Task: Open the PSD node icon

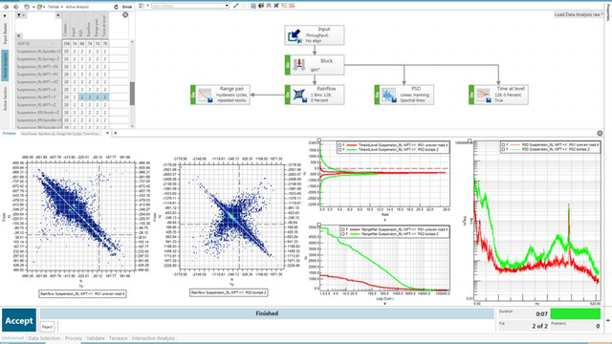Action: point(389,96)
